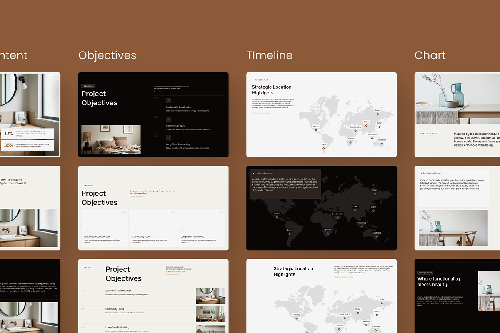Select the Saudi Arabia marker on the dark map

[x=337, y=218]
